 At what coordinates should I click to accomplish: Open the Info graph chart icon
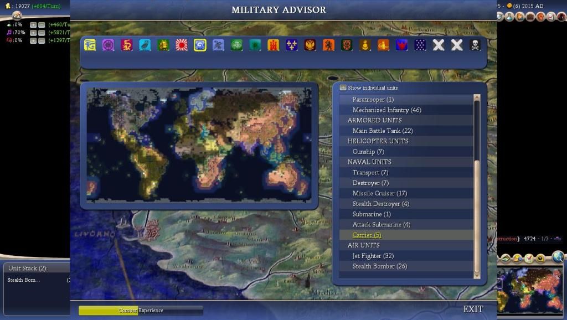[x=551, y=17]
